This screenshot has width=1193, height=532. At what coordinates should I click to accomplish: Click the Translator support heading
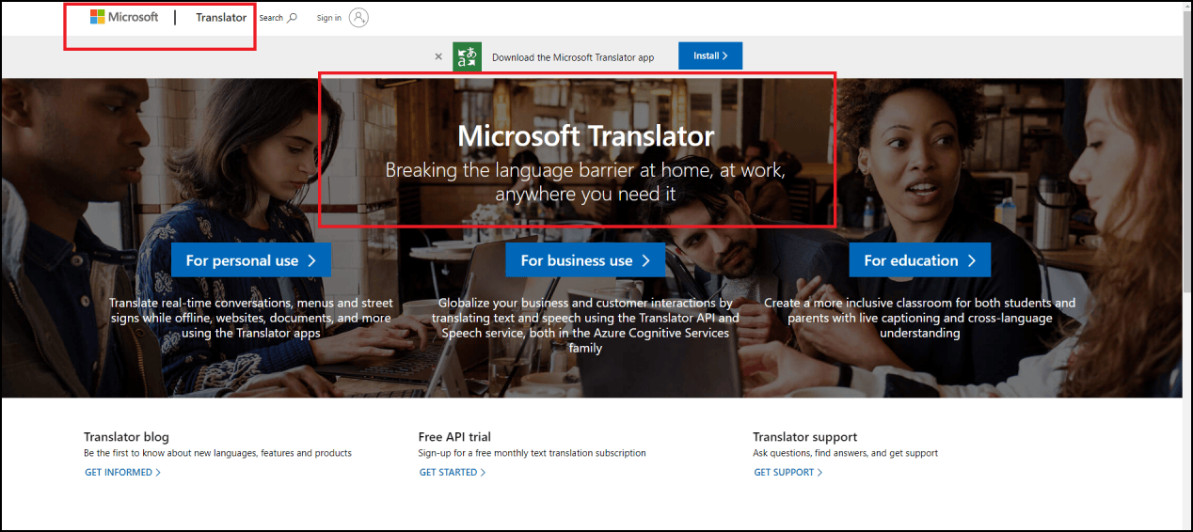(x=804, y=437)
